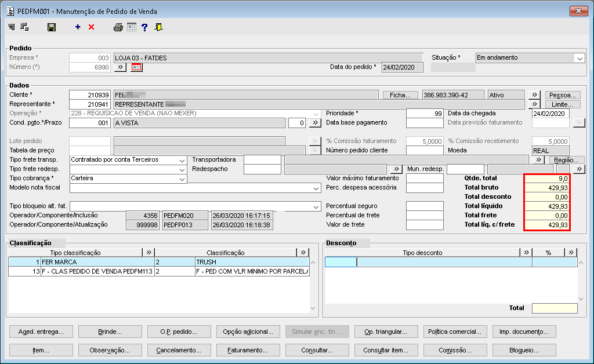This screenshot has height=364, width=594.
Task: Click the grid table icon beside printer
Action: [132, 27]
